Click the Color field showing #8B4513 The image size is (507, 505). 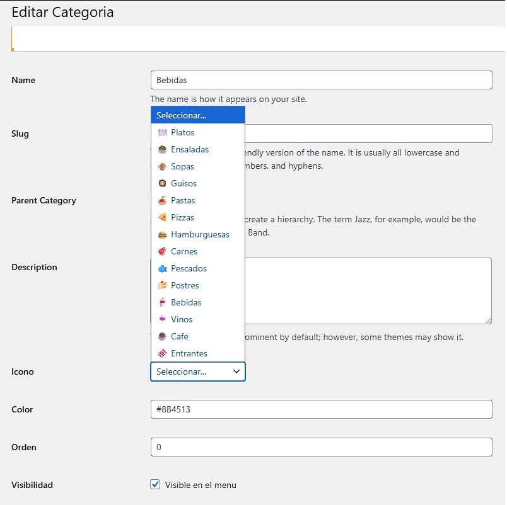coord(321,409)
